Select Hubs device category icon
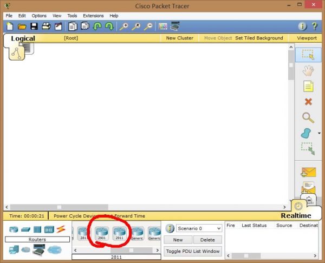 (x=37, y=229)
